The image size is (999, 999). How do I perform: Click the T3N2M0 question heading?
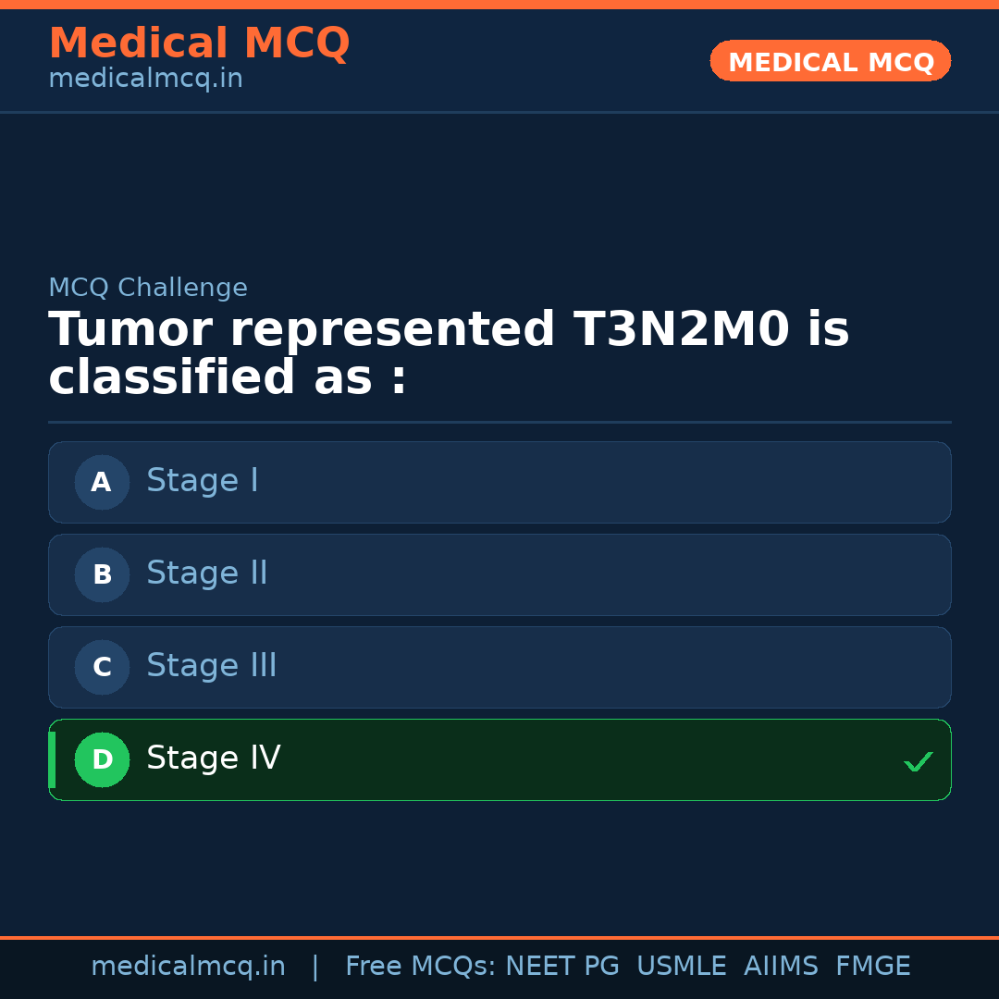click(x=449, y=354)
